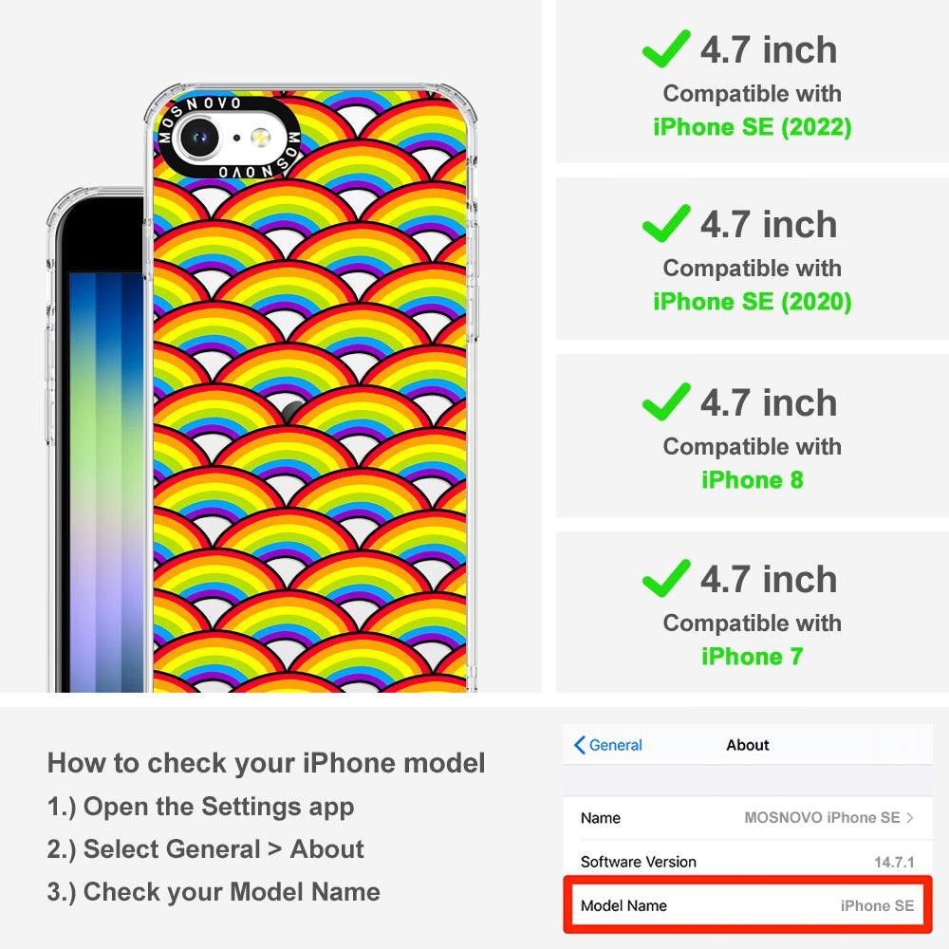Viewport: 949px width, 949px height.
Task: Click the phone screen with gradient wallpaper
Action: click(106, 482)
